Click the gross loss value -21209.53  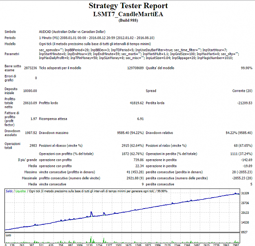coord(245,103)
